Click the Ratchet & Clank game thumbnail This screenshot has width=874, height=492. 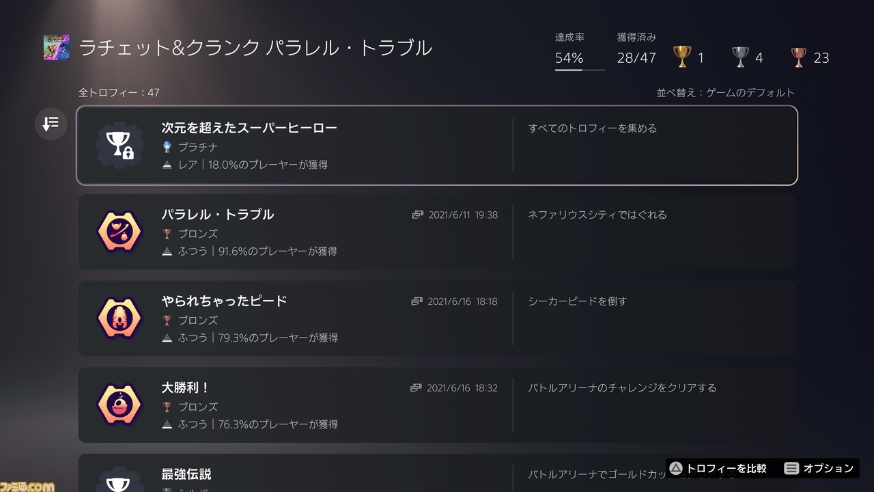point(57,48)
